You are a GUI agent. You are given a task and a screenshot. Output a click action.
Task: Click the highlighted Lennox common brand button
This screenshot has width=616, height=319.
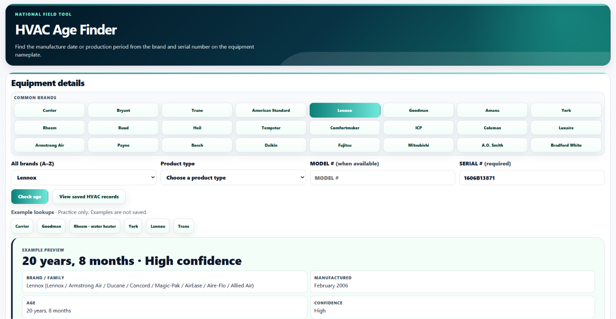coord(345,111)
